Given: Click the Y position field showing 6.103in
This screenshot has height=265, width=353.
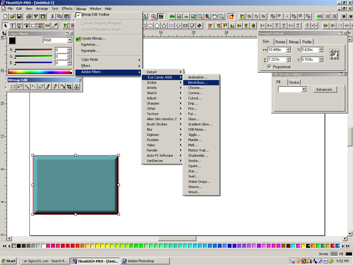Looking at the screenshot, I should point(310,59).
